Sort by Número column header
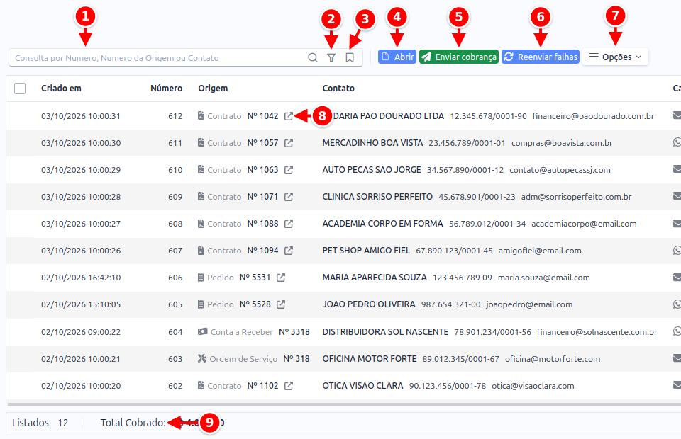 click(166, 89)
